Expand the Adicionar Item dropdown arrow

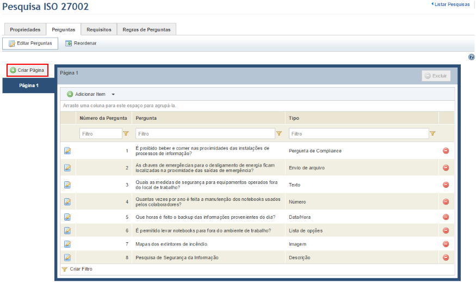pos(113,95)
